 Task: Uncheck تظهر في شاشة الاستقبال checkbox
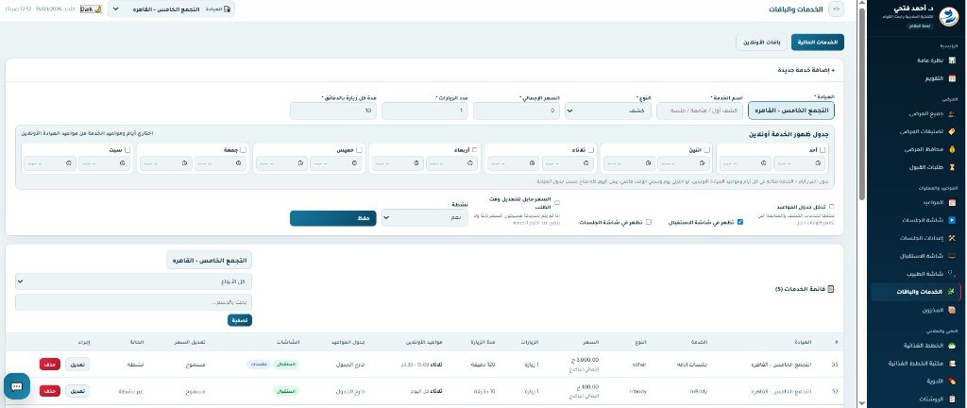click(740, 222)
